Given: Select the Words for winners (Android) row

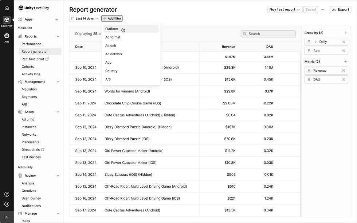Looking at the screenshot, I should click(x=185, y=91).
